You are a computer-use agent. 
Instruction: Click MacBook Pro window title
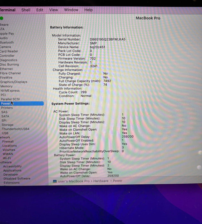148,18
